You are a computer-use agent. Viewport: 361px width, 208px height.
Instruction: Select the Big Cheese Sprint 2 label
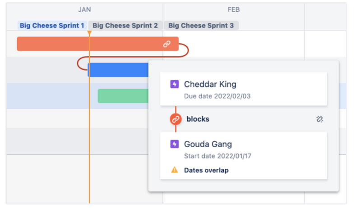pos(125,26)
